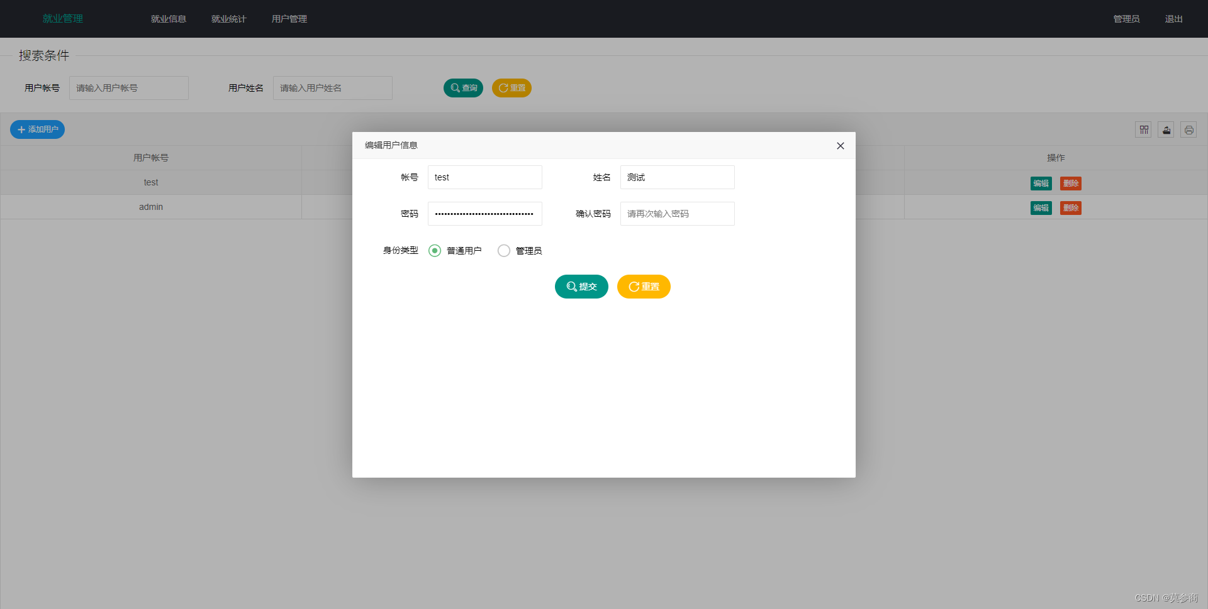Screen dimensions: 1208x609
Task: Click the 查询 search button
Action: coord(463,88)
